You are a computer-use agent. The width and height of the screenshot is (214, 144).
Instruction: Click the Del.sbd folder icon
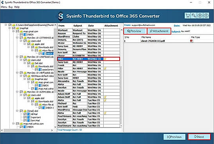pos(32,63)
